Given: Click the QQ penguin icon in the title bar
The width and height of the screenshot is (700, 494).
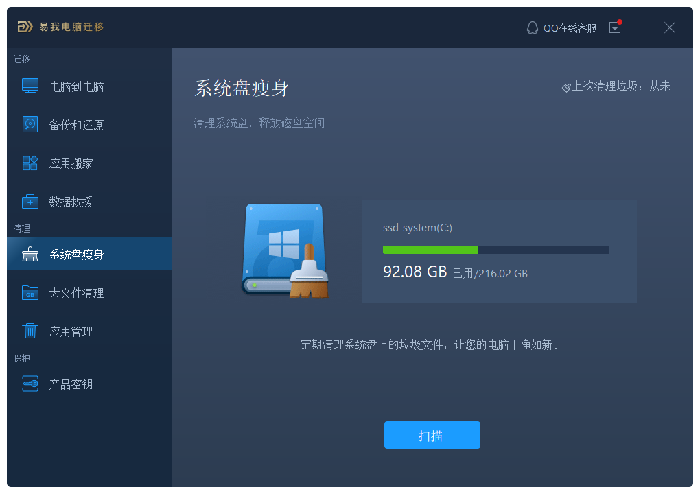Looking at the screenshot, I should coord(532,27).
